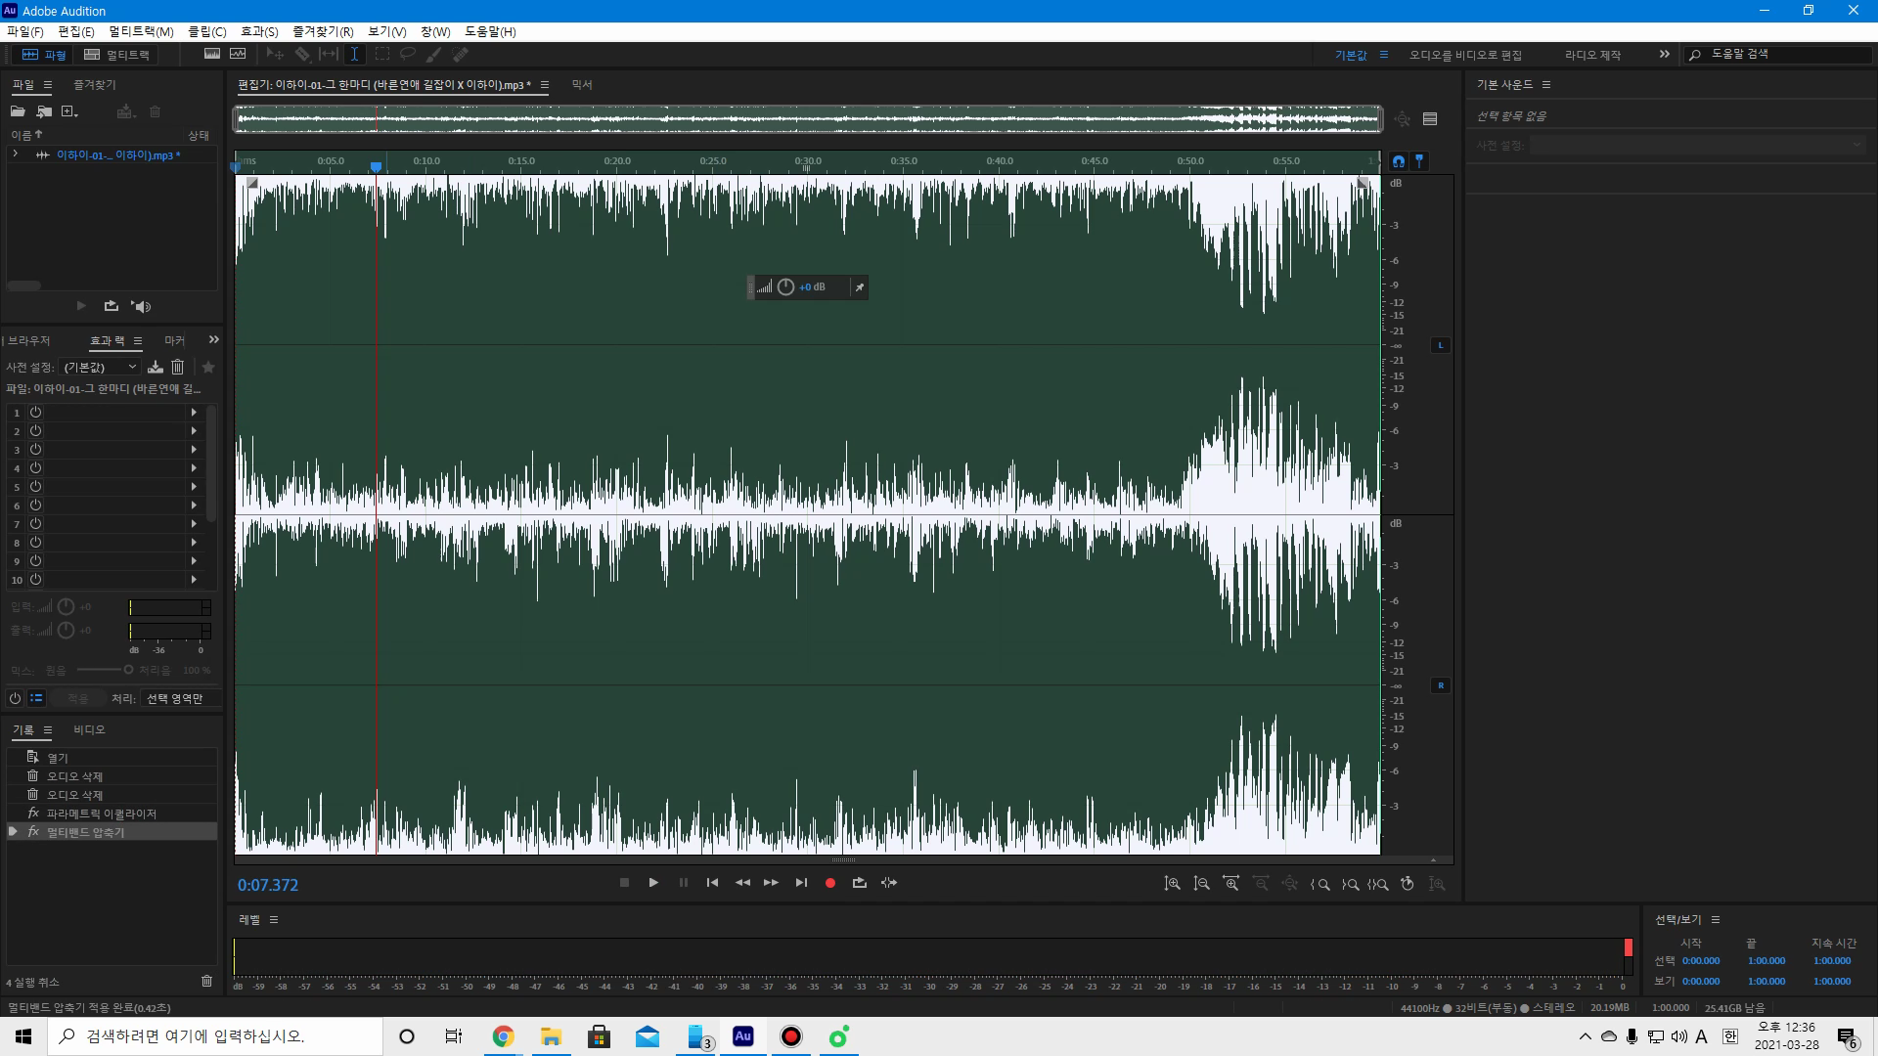
Task: Toggle power for effect slot 1
Action: (35, 413)
